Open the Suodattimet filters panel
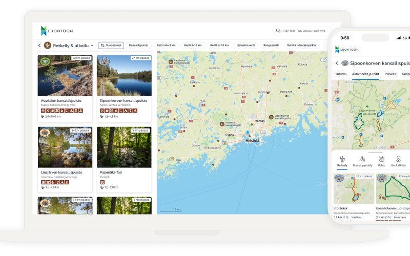Image resolution: width=410 pixels, height=256 pixels. tap(111, 46)
